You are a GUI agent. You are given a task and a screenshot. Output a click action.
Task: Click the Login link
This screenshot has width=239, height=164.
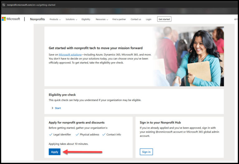click(148, 19)
